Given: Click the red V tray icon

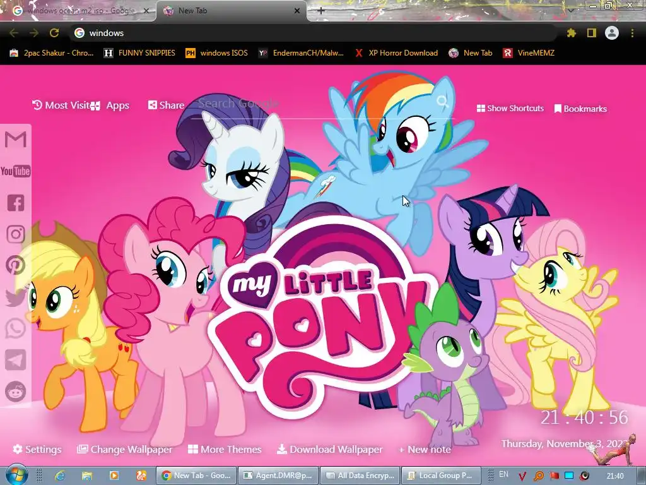Looking at the screenshot, I should [x=522, y=476].
